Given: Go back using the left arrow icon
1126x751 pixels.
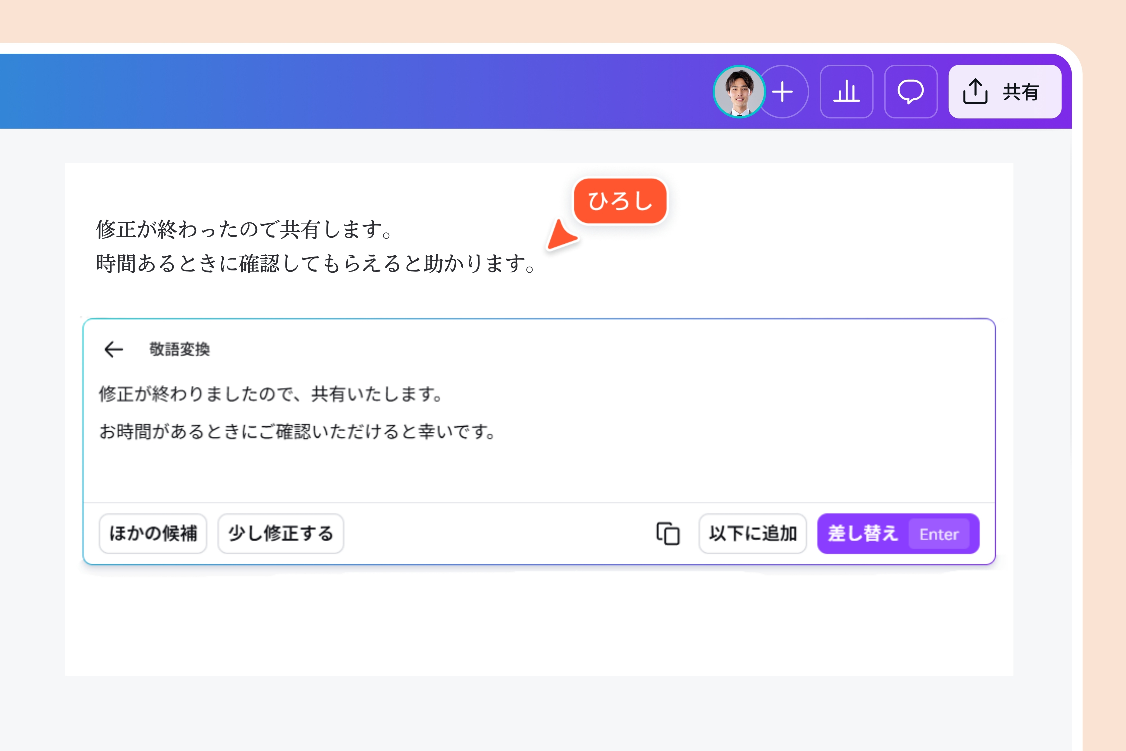Looking at the screenshot, I should [x=114, y=349].
